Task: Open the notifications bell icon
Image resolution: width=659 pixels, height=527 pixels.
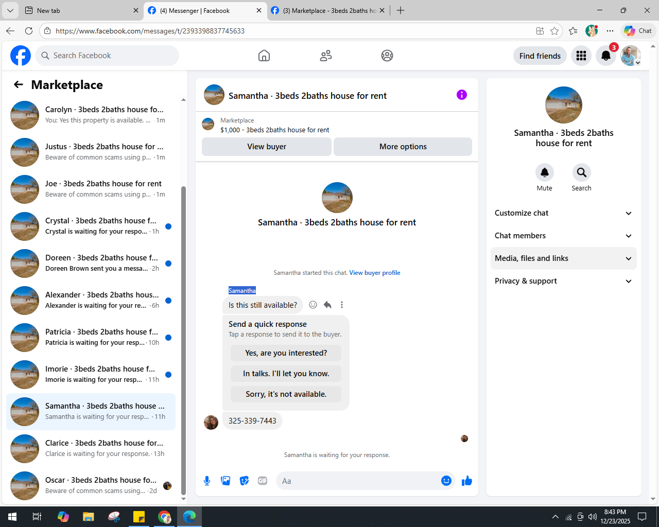Action: [606, 56]
